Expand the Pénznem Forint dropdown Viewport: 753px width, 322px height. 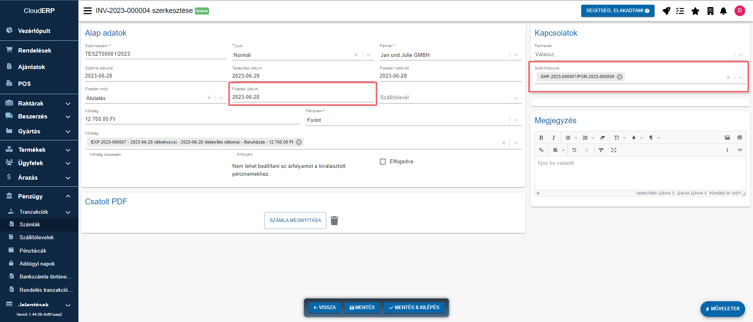pos(516,120)
